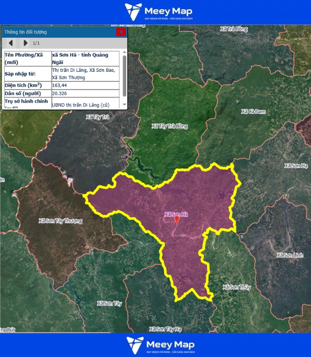311x357 pixels.
Task: Click the Xã Sơn Hạ label on map
Action: [296, 166]
